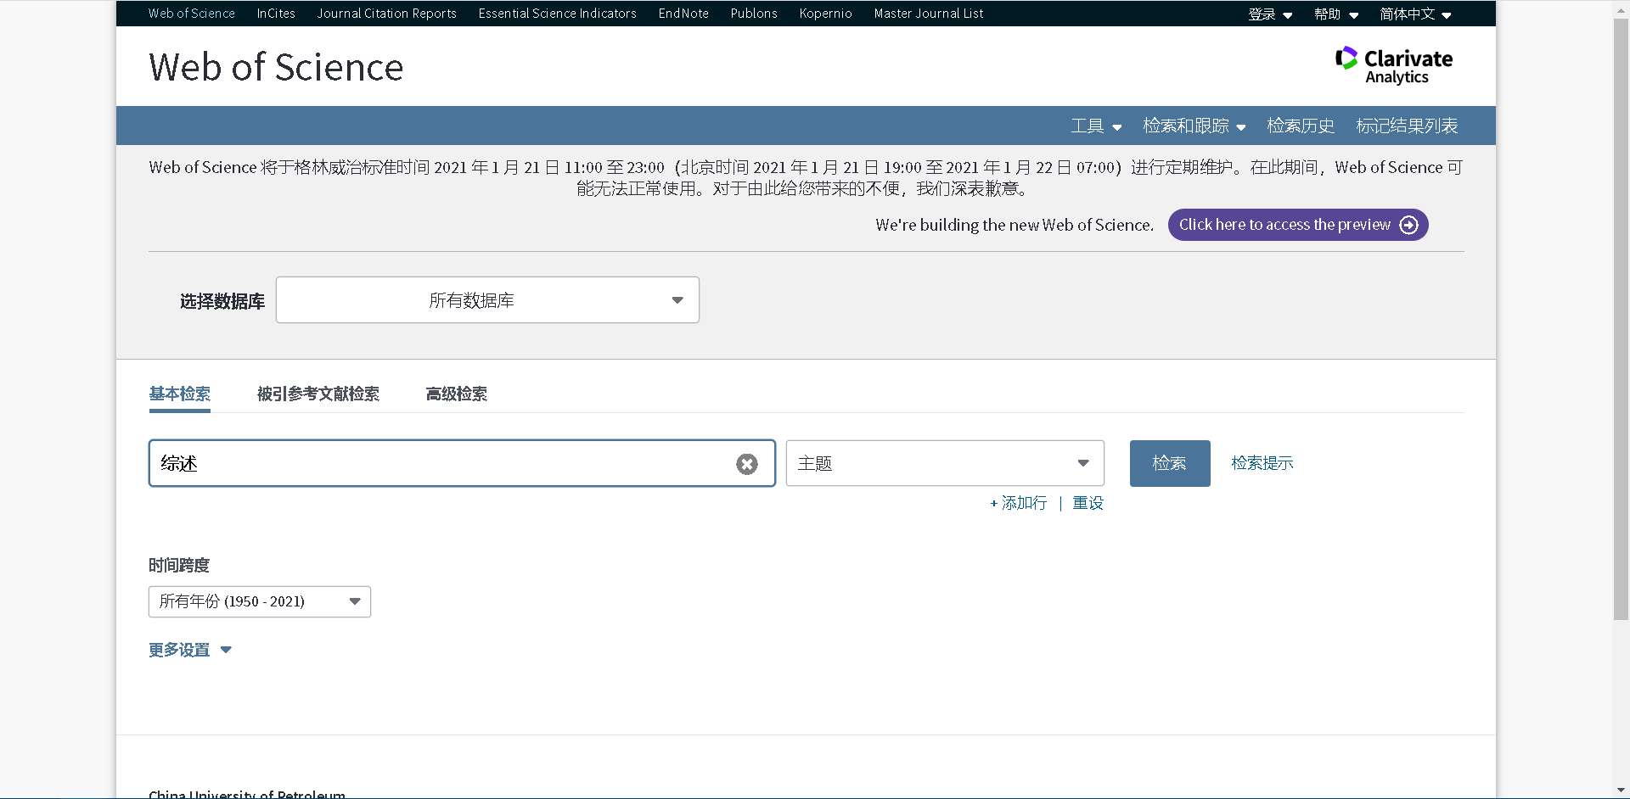Switch to 被引参考文献检索 tab
This screenshot has width=1630, height=799.
[318, 394]
